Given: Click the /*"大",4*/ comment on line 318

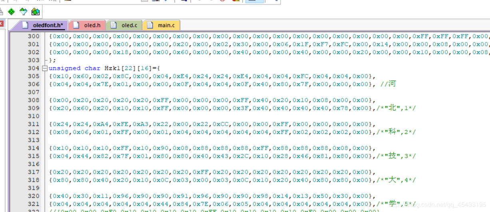Looking at the screenshot, I should click(x=396, y=180).
